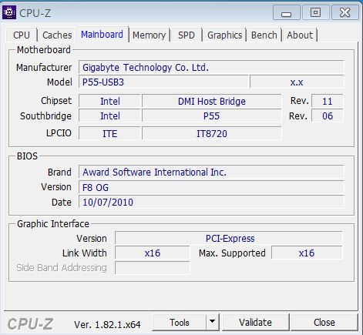The width and height of the screenshot is (363, 335).
Task: Click BIOS Version F8 OG field
Action: click(x=211, y=187)
